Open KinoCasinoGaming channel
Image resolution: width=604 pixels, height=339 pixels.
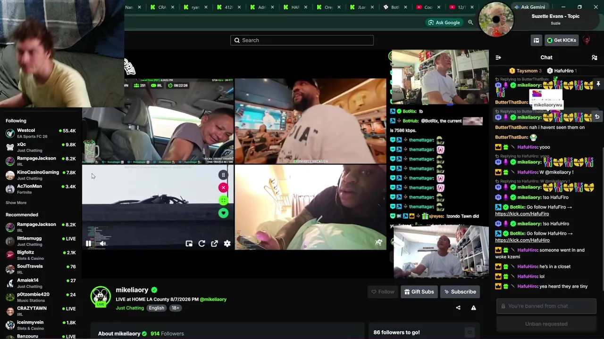point(41,175)
